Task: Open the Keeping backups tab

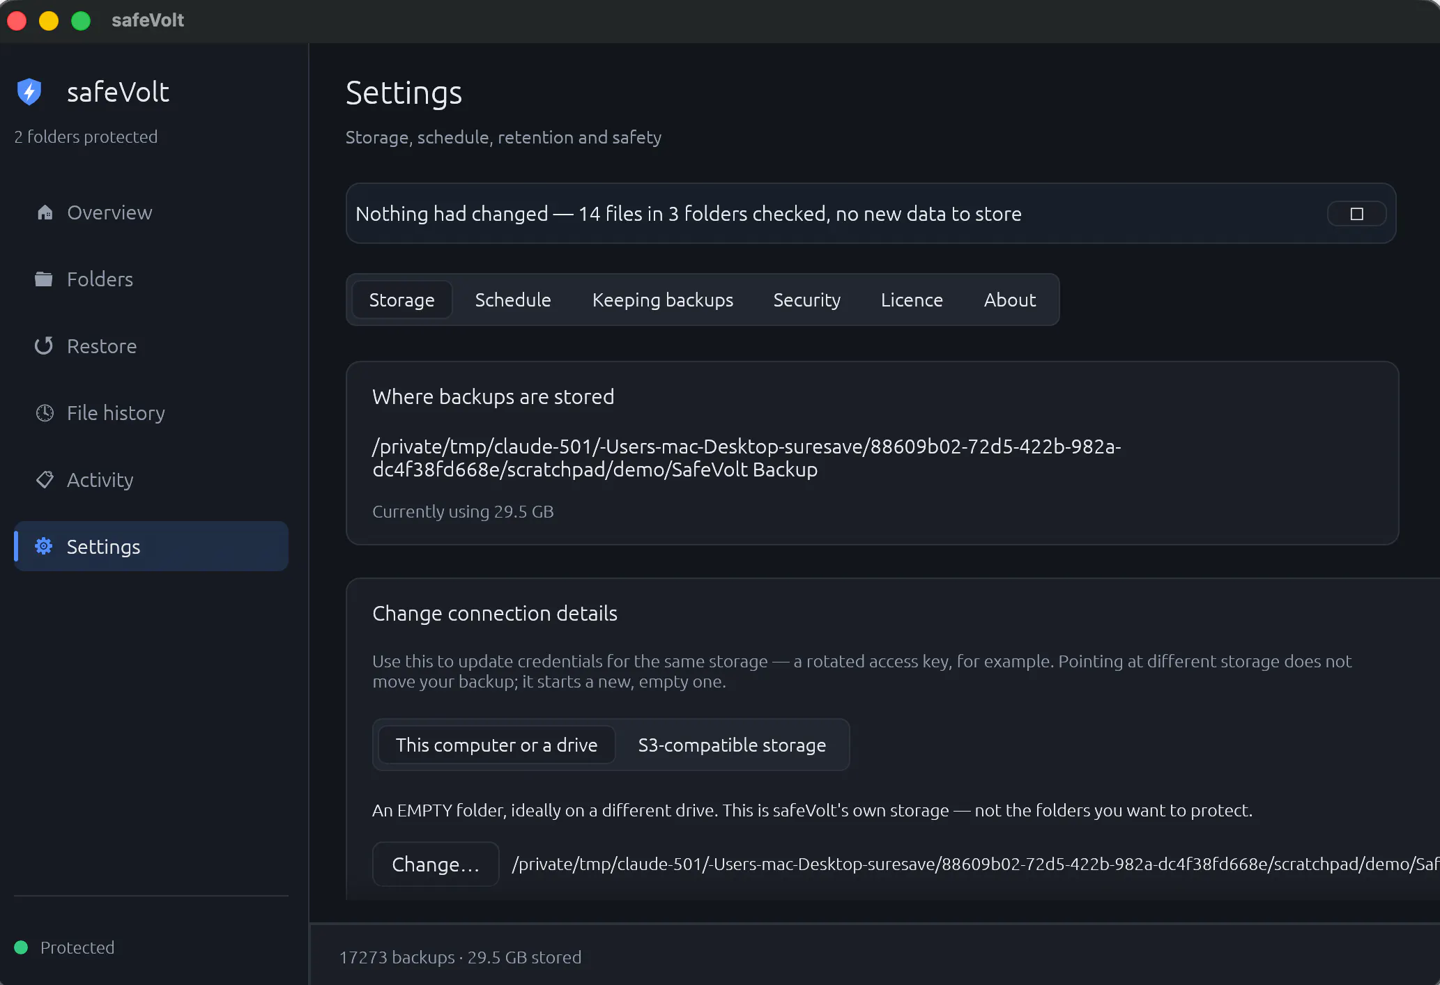Action: click(663, 300)
